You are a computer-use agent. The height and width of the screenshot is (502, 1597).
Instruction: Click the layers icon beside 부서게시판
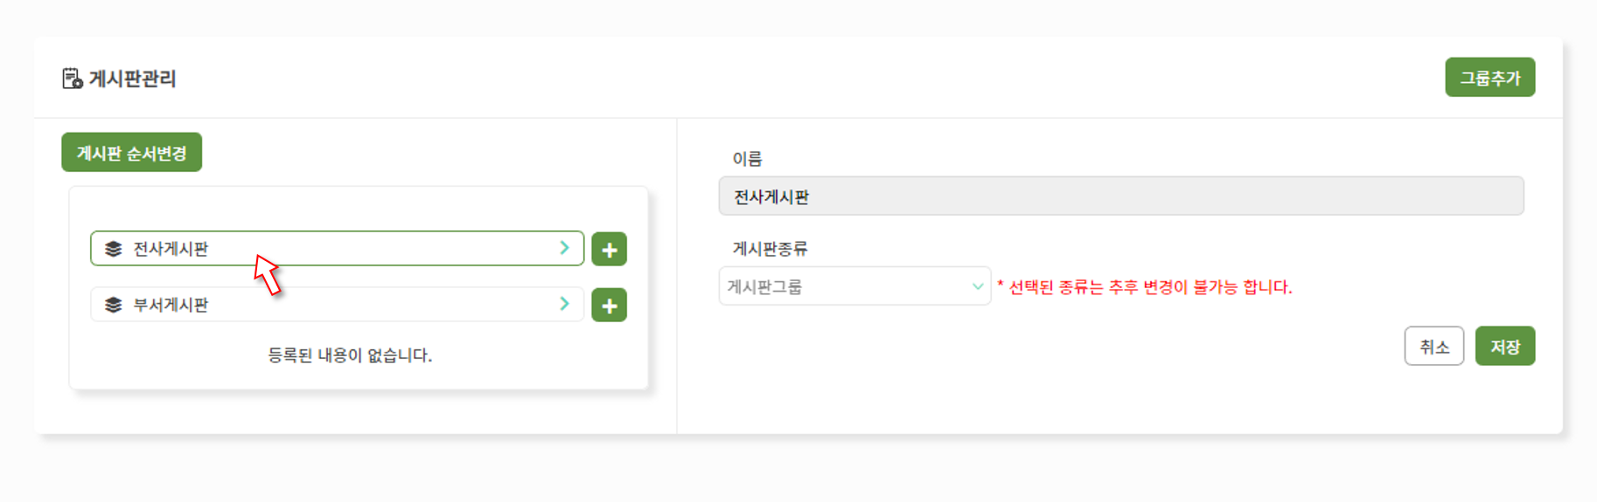click(x=114, y=305)
